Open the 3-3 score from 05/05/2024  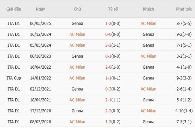pyautogui.click(x=113, y=45)
